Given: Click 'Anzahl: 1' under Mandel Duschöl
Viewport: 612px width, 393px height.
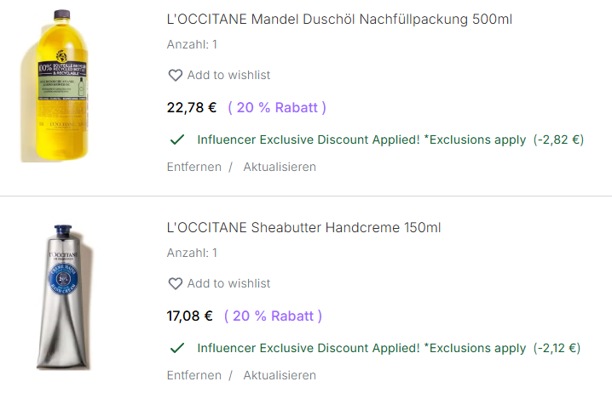Looking at the screenshot, I should (x=192, y=44).
